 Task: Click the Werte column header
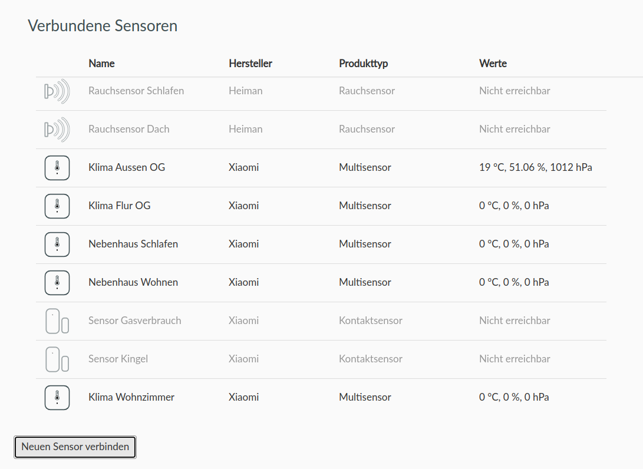[493, 64]
